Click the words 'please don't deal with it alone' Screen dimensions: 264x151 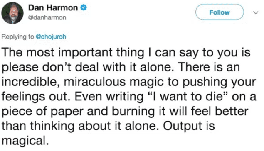click(88, 67)
